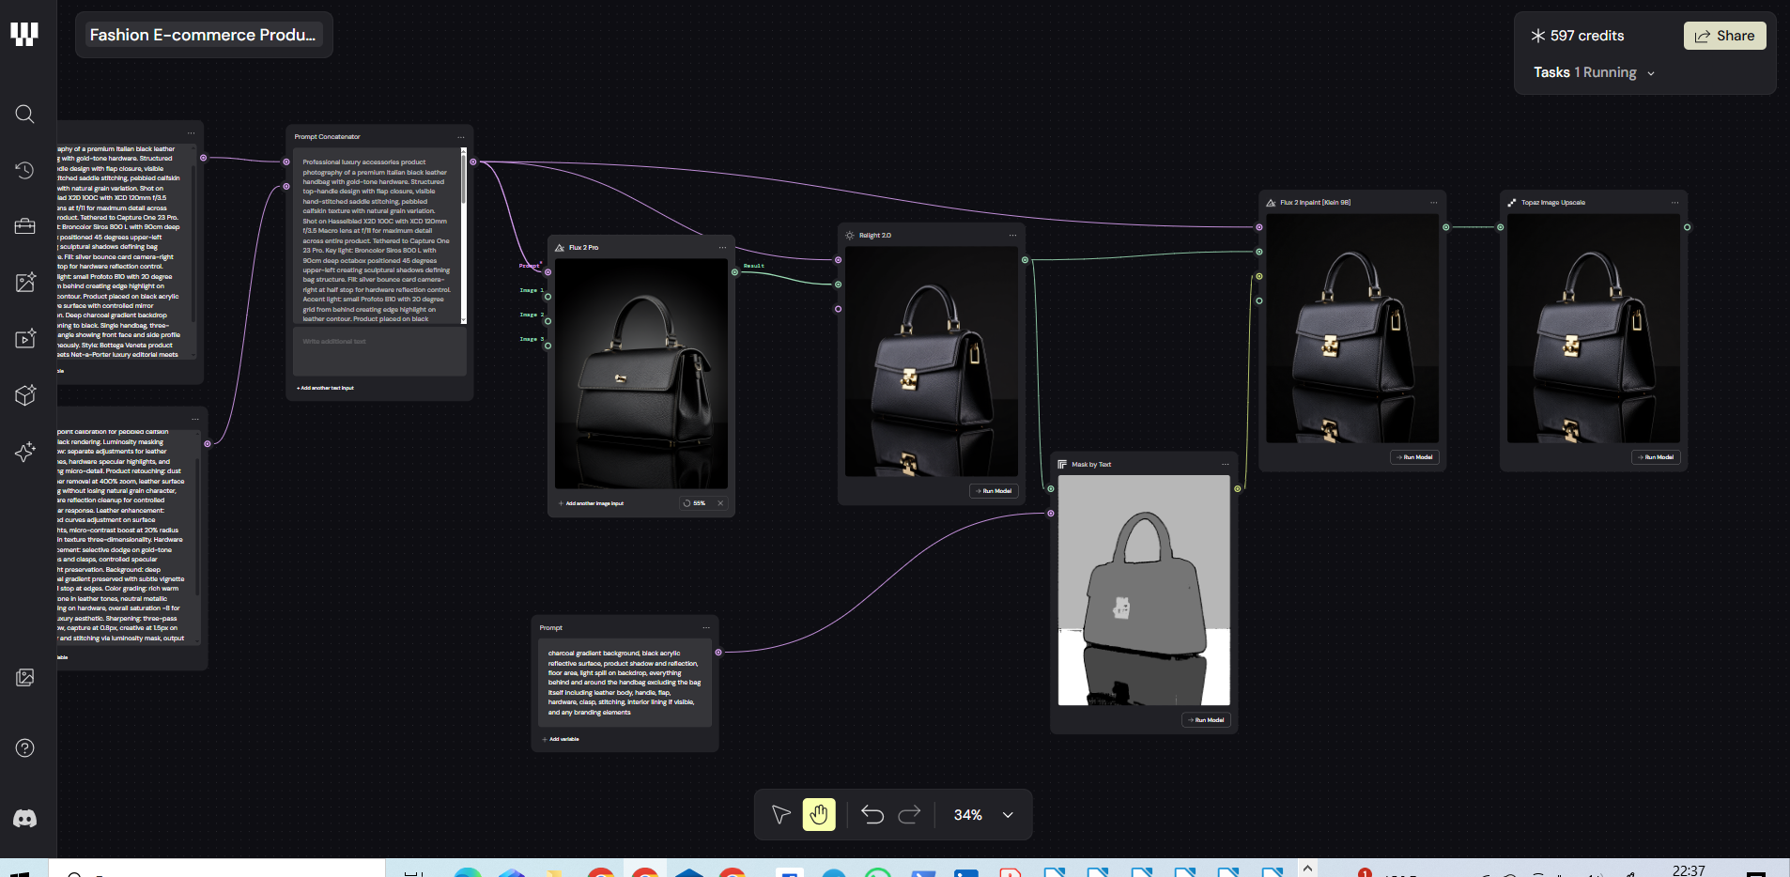
Task: Run the Relight 2.0 model
Action: click(x=993, y=490)
